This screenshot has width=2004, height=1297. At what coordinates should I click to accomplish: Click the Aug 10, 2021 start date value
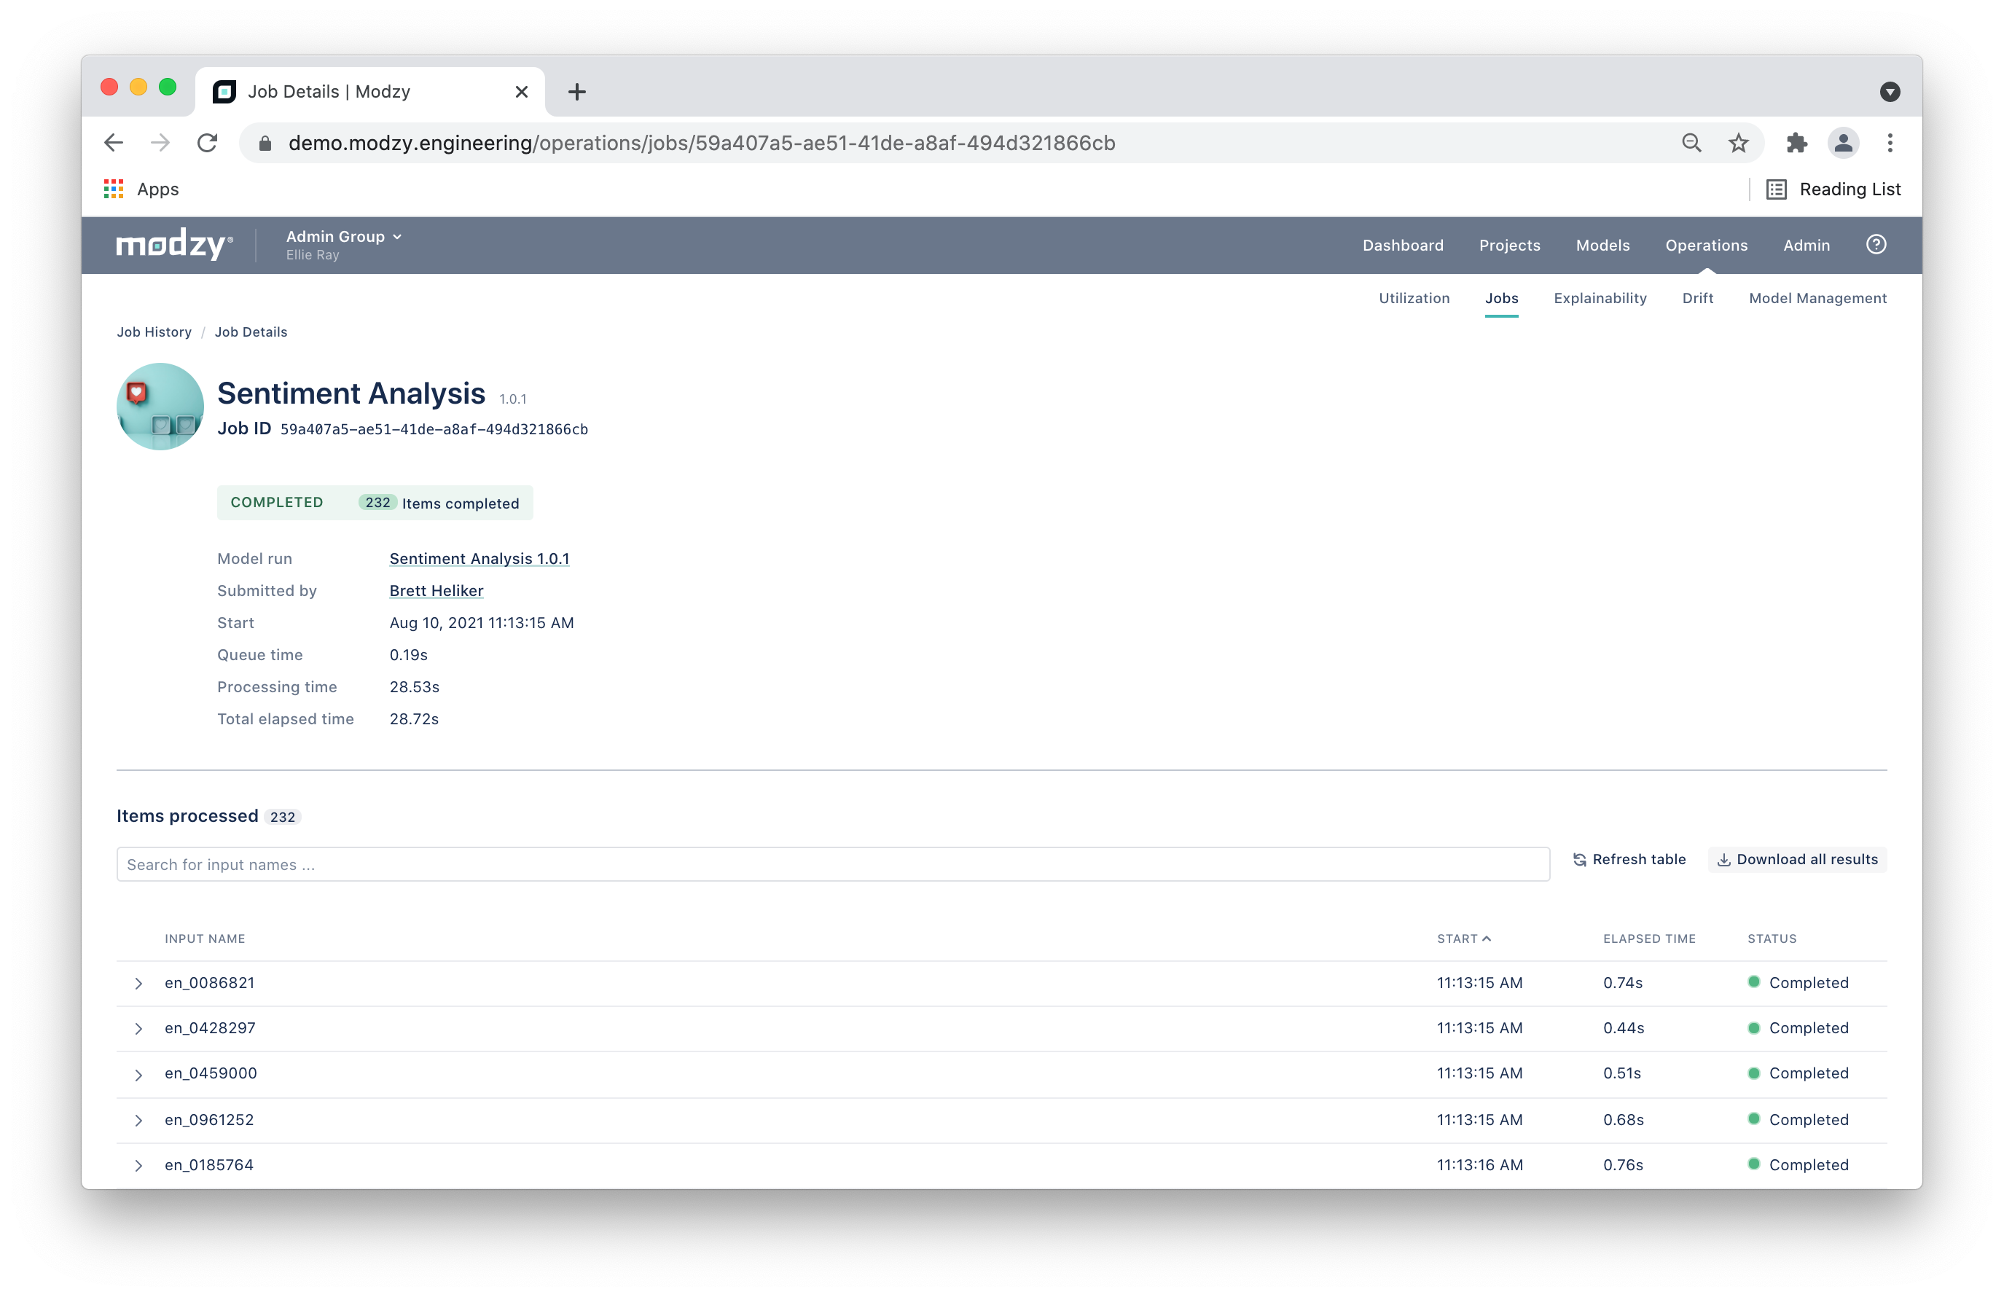point(482,623)
